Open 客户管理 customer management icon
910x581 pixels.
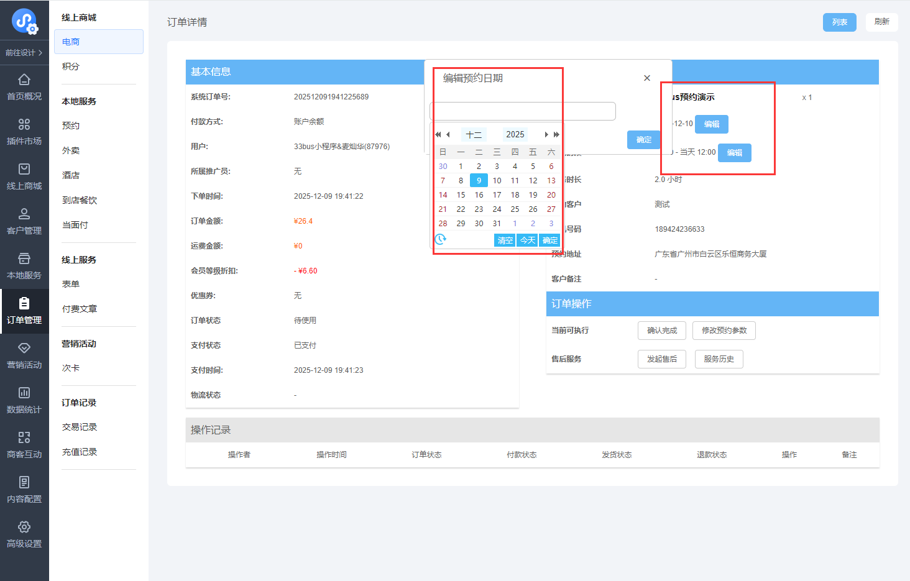24,214
